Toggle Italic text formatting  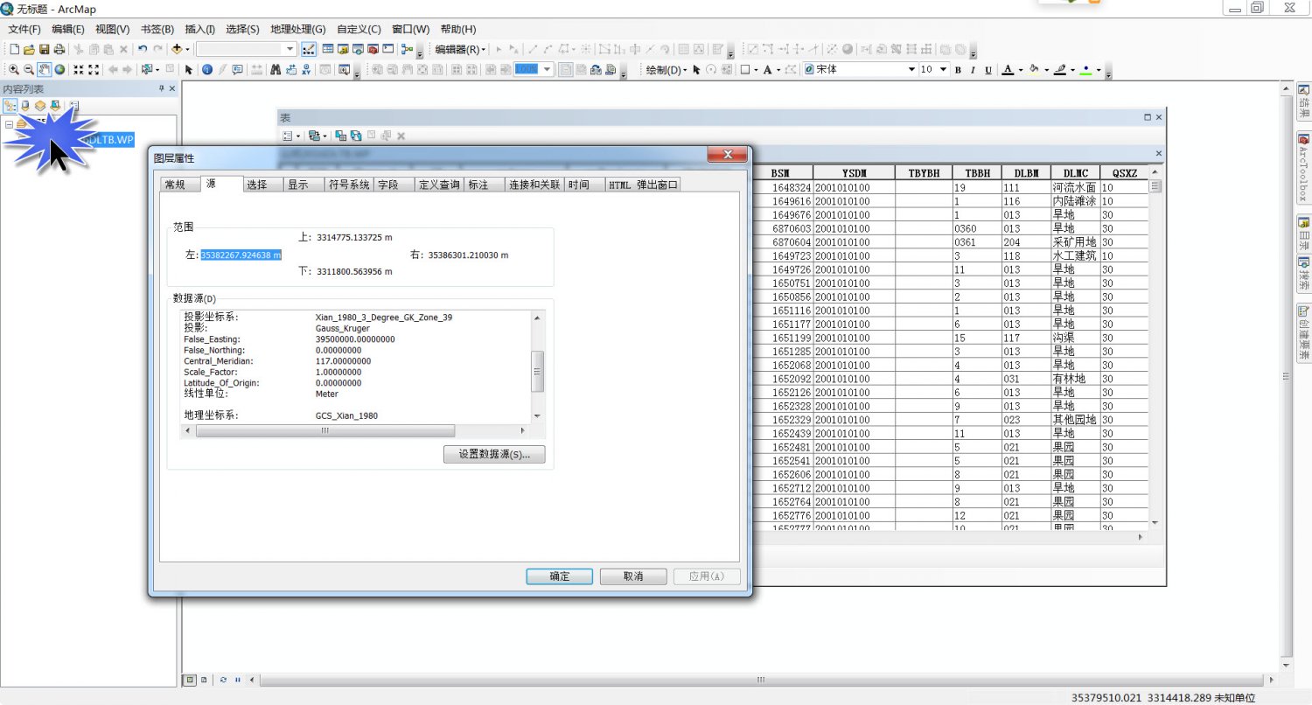[x=973, y=70]
